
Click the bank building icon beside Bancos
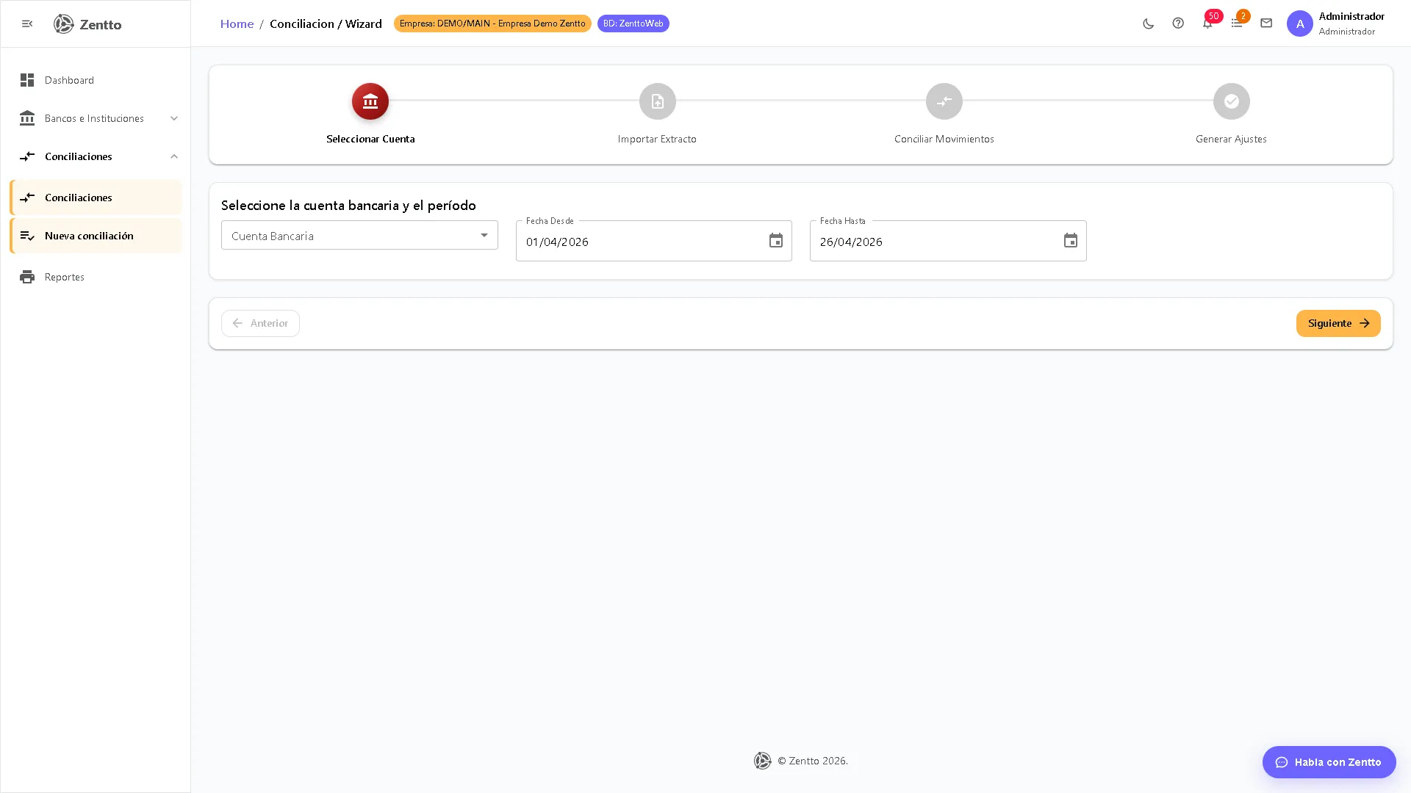pyautogui.click(x=27, y=118)
